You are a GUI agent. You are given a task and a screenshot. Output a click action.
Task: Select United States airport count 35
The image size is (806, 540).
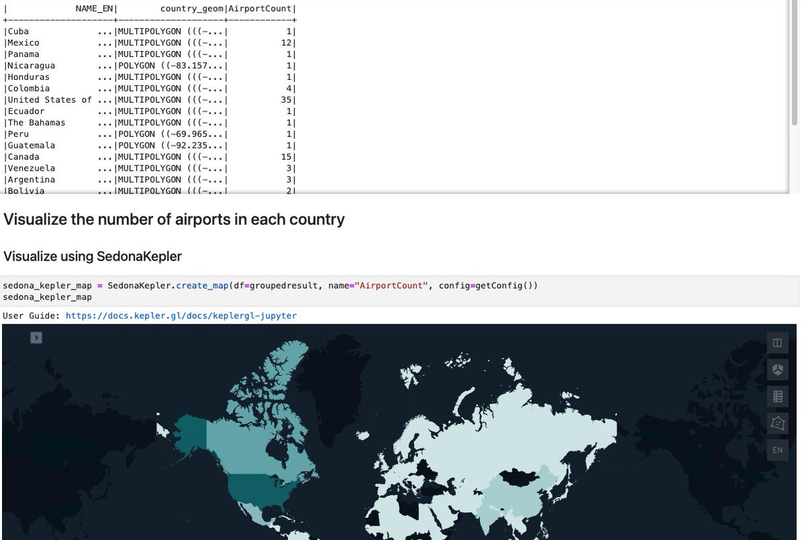[x=287, y=100]
